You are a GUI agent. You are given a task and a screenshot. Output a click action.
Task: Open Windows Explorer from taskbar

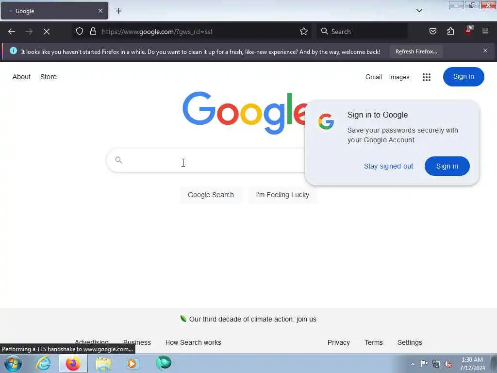[104, 364]
